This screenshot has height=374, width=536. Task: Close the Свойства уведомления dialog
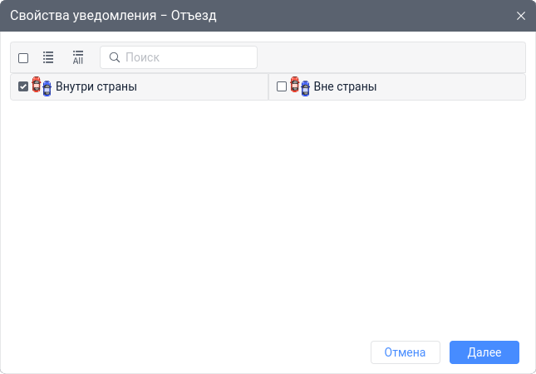click(521, 16)
